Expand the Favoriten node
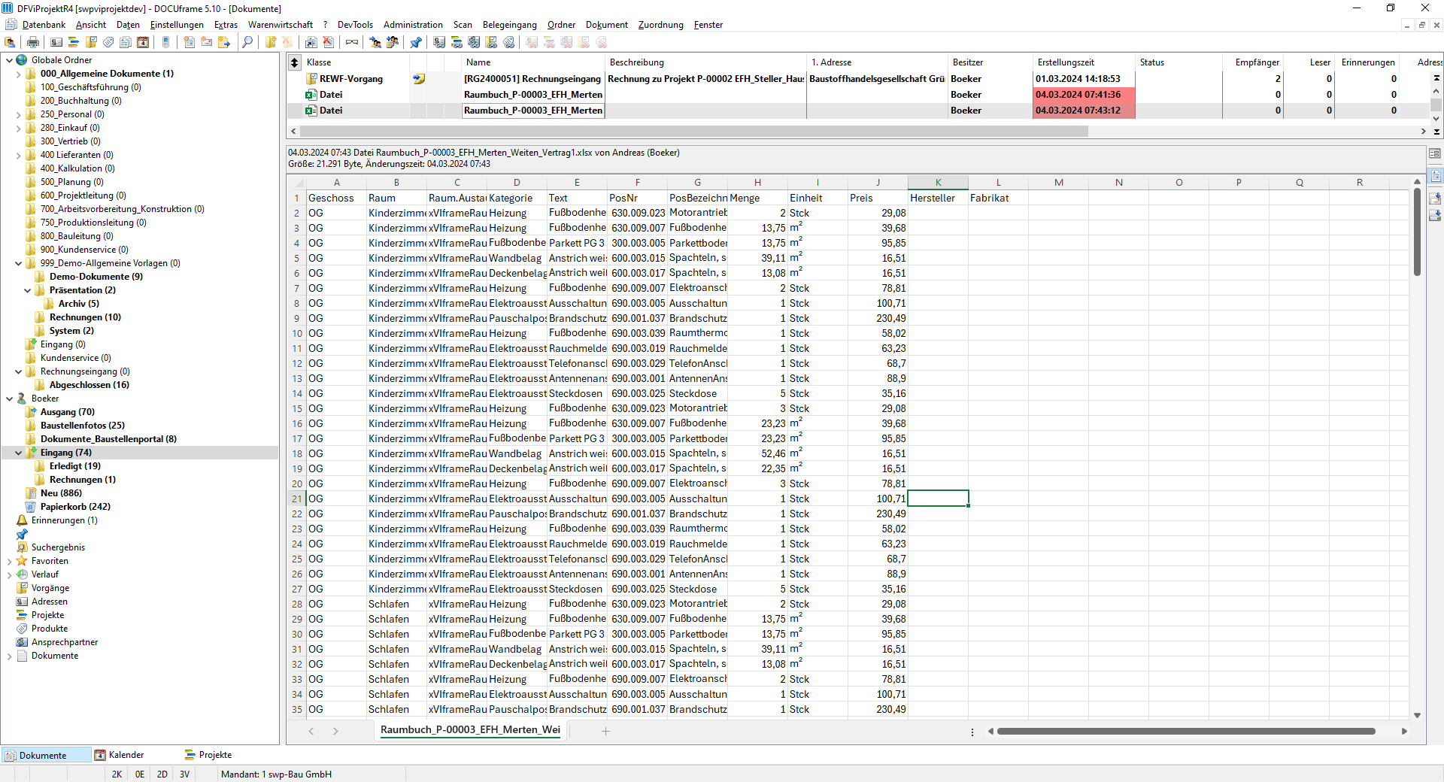Viewport: 1444px width, 782px height. click(9, 561)
